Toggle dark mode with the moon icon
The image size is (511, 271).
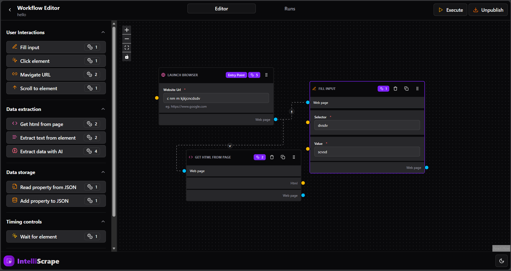coord(501,261)
